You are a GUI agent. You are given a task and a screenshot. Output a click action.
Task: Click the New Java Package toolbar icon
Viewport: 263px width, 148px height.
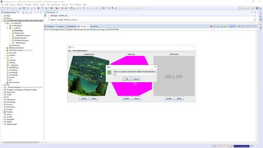[62, 8]
